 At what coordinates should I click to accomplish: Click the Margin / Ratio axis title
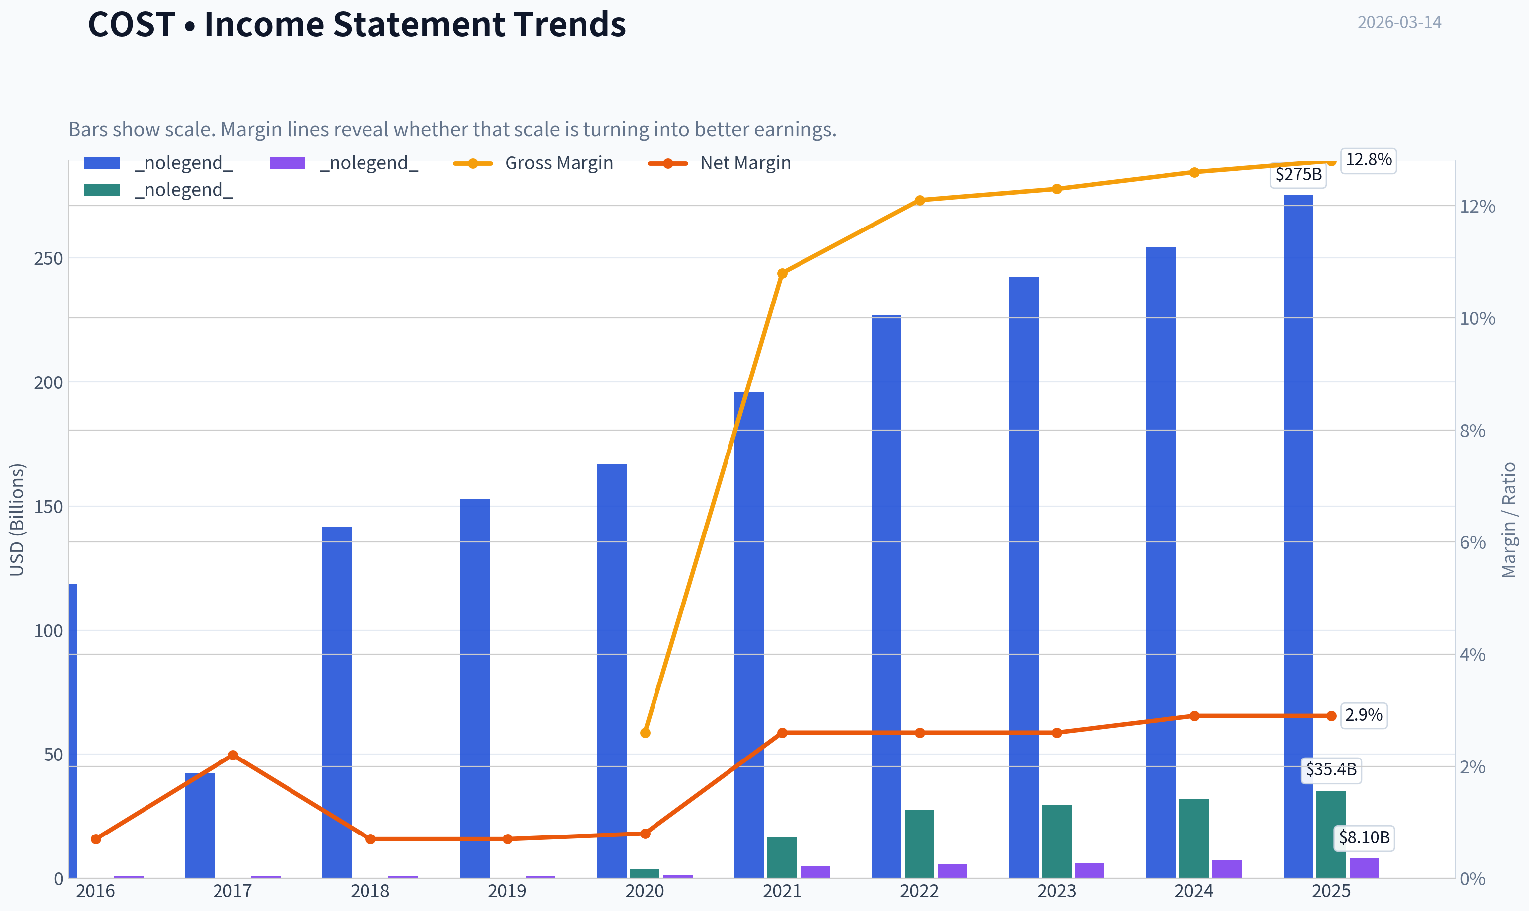click(1509, 520)
